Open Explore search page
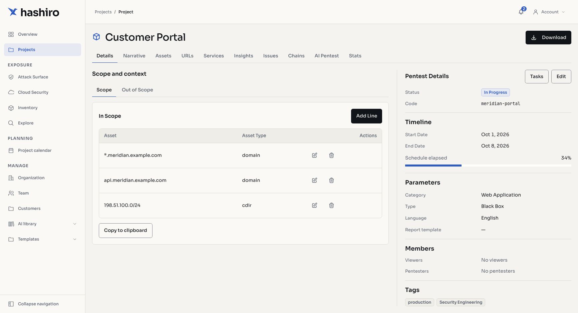This screenshot has height=313, width=578. click(42, 123)
